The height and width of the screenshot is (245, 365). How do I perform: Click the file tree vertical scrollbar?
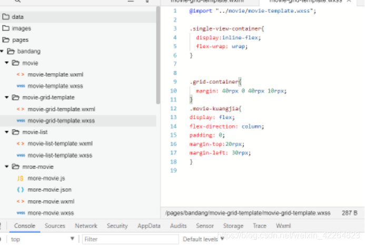tap(158, 55)
